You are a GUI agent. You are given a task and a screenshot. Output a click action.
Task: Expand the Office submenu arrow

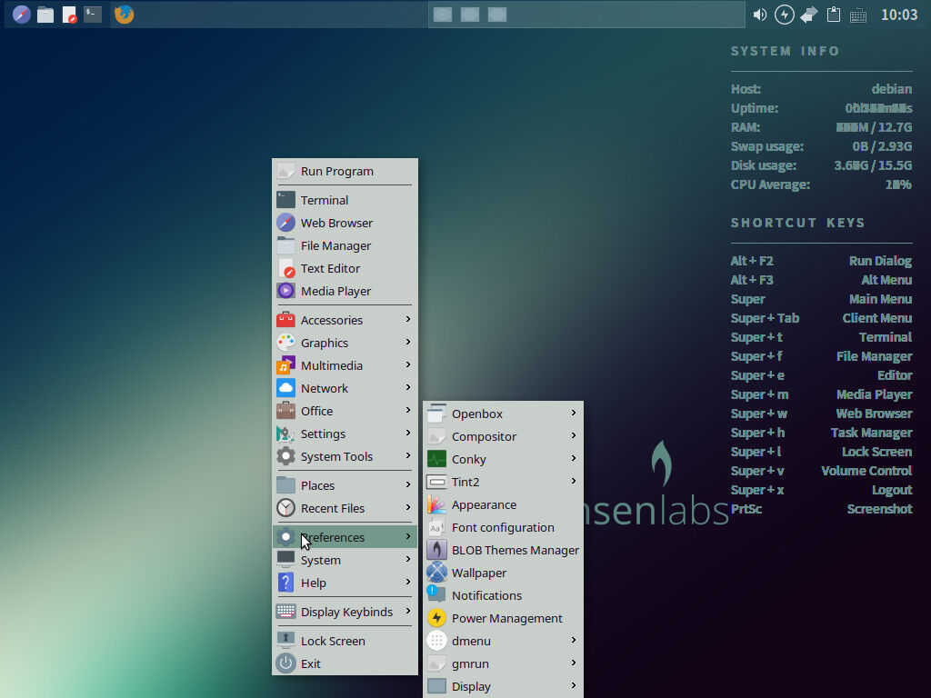point(408,410)
